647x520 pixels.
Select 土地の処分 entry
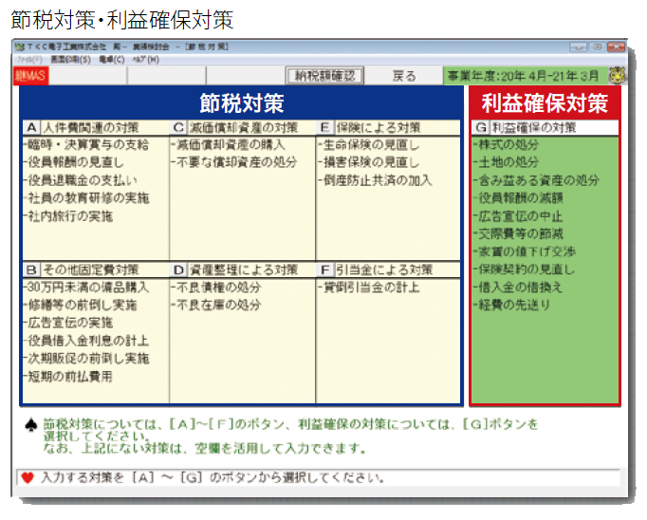click(507, 162)
